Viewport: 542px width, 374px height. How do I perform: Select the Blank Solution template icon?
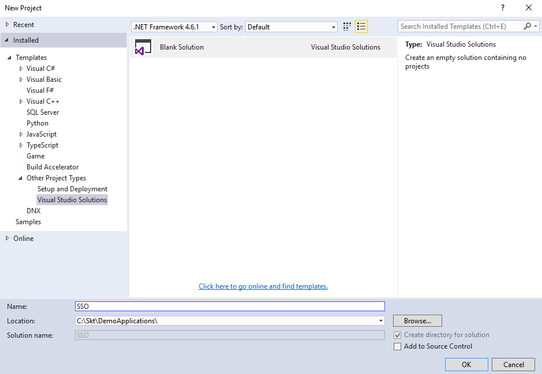[x=143, y=47]
